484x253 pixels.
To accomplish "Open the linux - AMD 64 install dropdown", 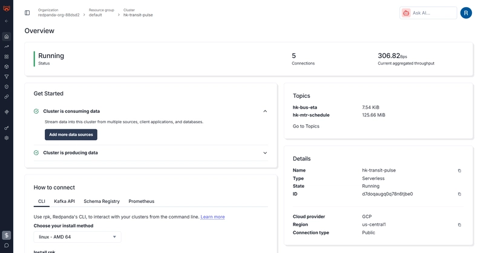I will [x=77, y=237].
